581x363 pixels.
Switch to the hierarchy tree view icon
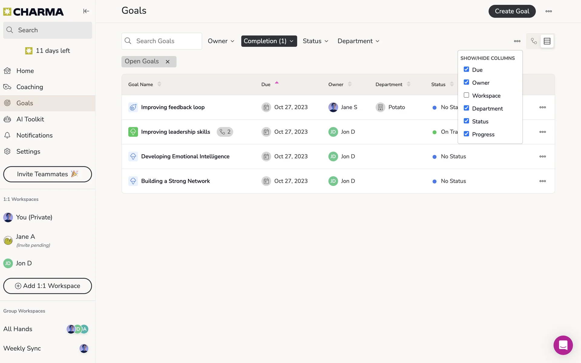pos(534,41)
